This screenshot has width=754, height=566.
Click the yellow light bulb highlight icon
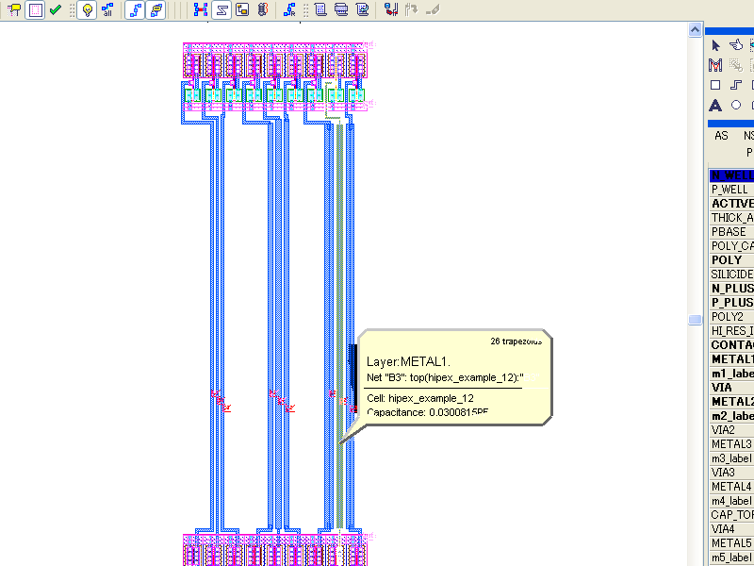pyautogui.click(x=87, y=10)
